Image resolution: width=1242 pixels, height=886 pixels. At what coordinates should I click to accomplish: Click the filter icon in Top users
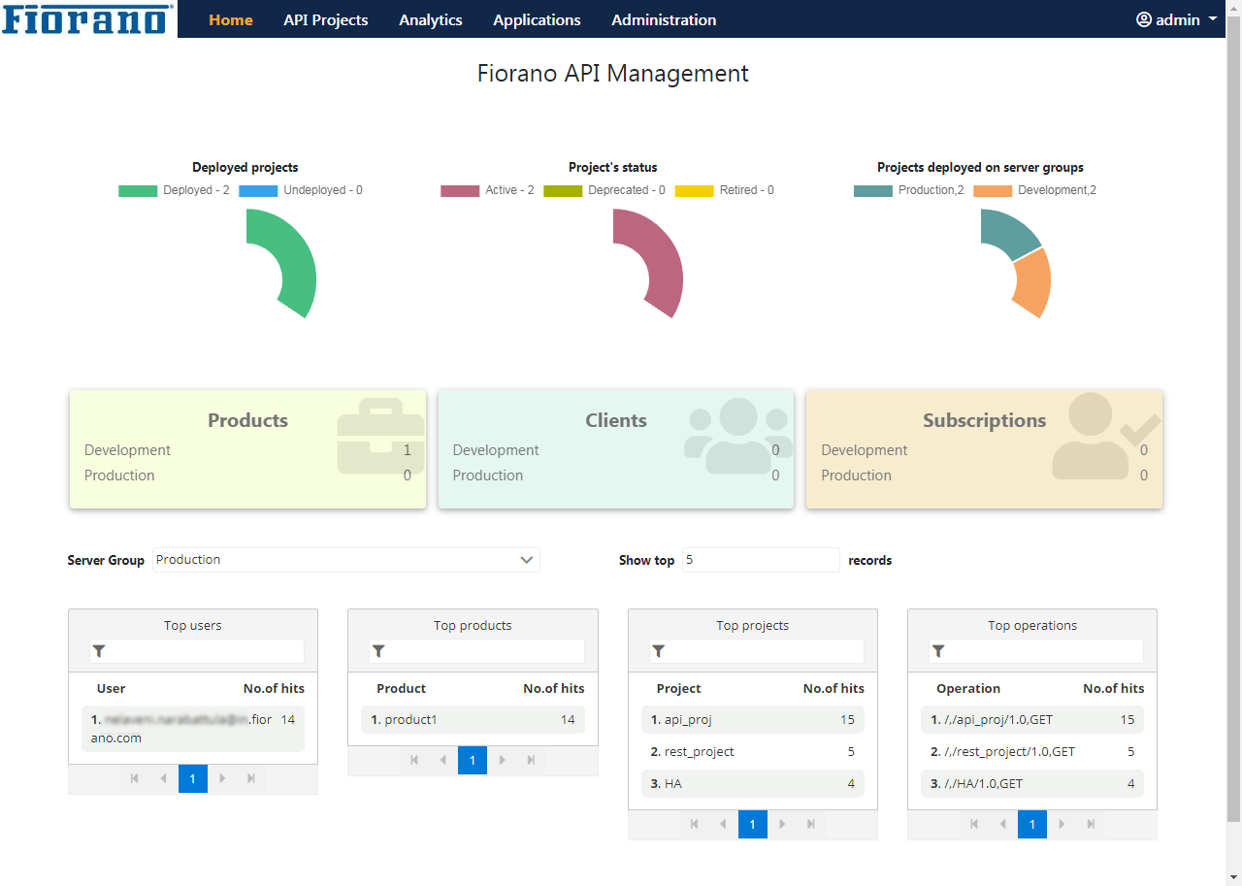point(99,651)
